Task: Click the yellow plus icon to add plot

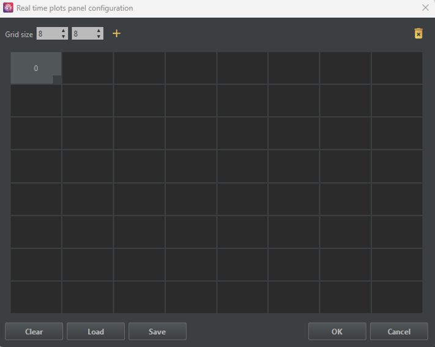Action: point(116,34)
